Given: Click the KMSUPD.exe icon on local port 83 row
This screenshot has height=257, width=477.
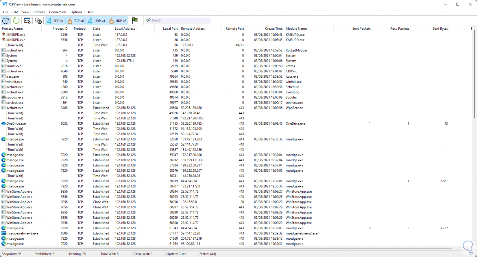Looking at the screenshot, I should [3, 35].
